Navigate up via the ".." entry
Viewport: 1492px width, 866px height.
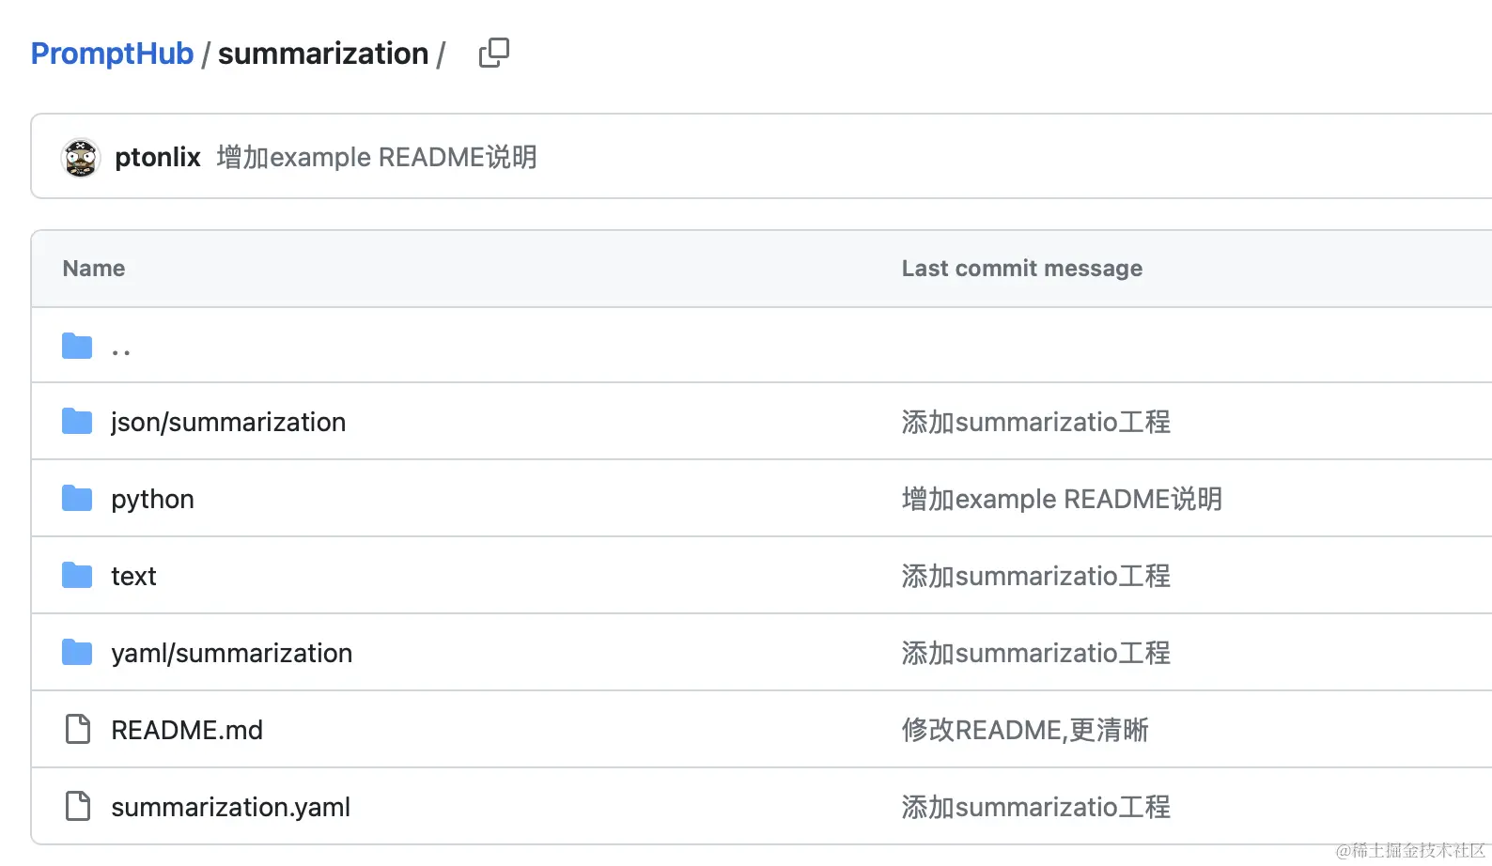(x=121, y=349)
